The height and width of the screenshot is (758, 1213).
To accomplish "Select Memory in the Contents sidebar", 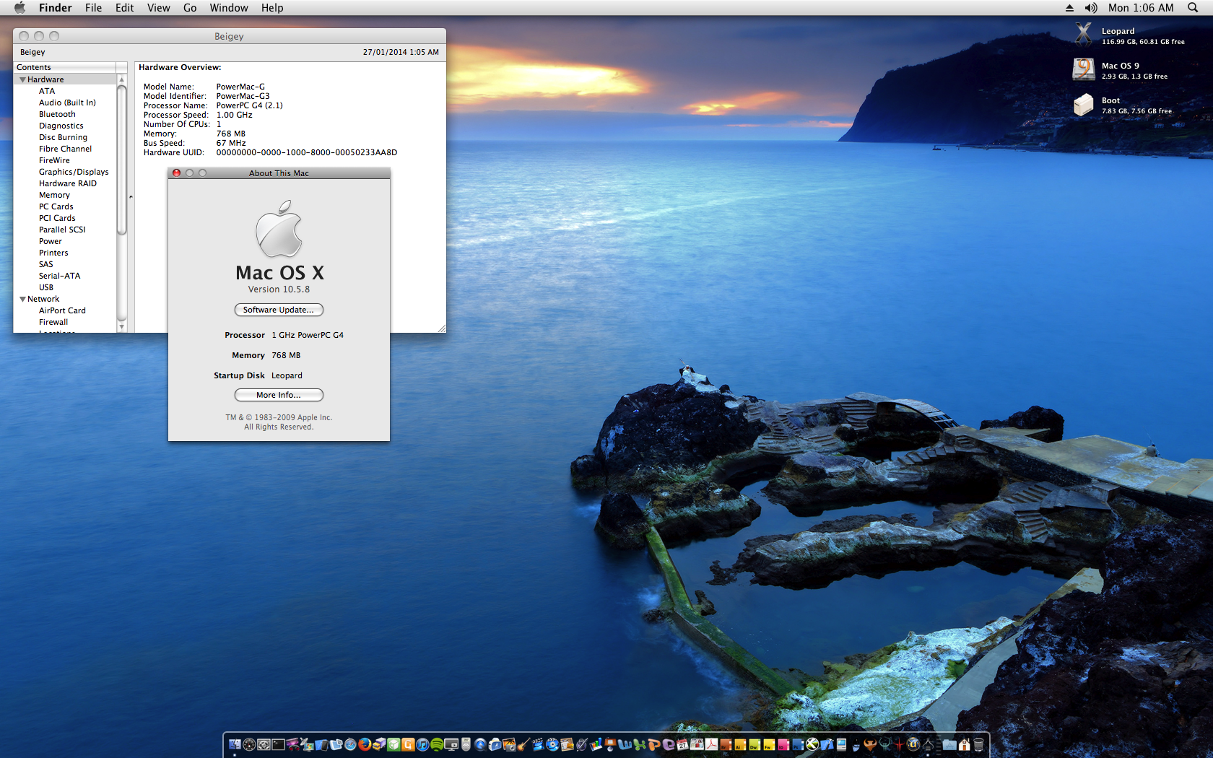I will (x=54, y=195).
